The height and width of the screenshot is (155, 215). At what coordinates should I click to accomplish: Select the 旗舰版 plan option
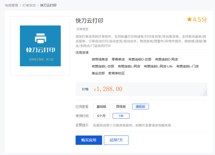pos(140,107)
